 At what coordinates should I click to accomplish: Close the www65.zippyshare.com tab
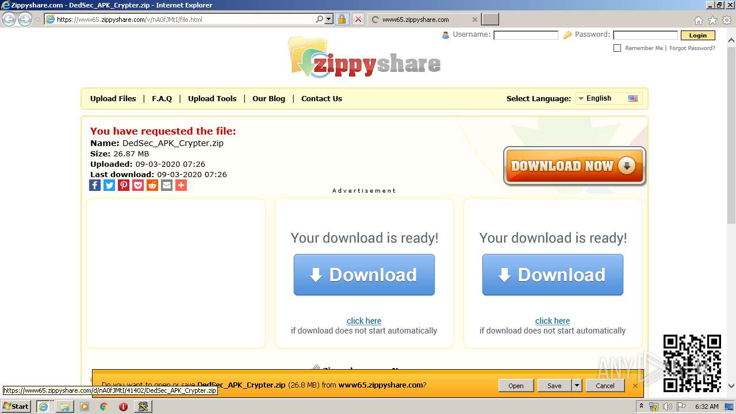point(474,20)
